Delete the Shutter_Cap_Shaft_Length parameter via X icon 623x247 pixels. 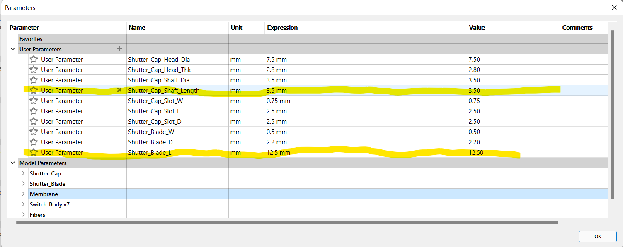coord(119,90)
